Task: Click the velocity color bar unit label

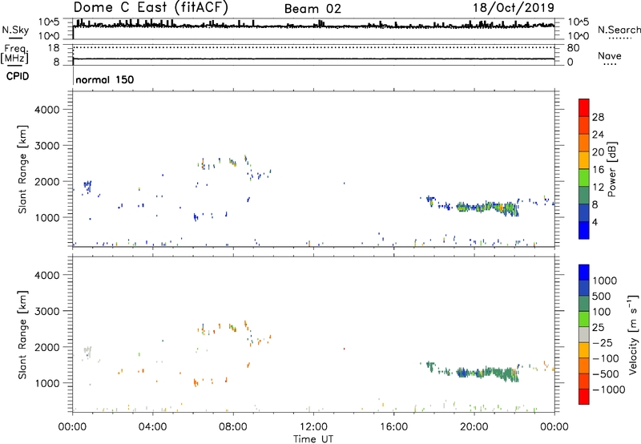Action: [x=633, y=334]
